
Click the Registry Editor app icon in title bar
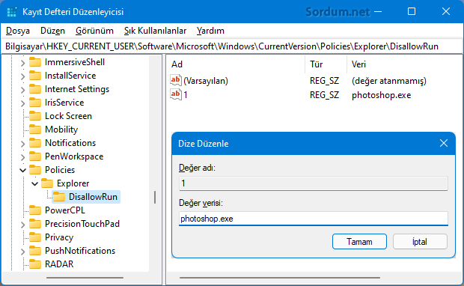tap(12, 12)
